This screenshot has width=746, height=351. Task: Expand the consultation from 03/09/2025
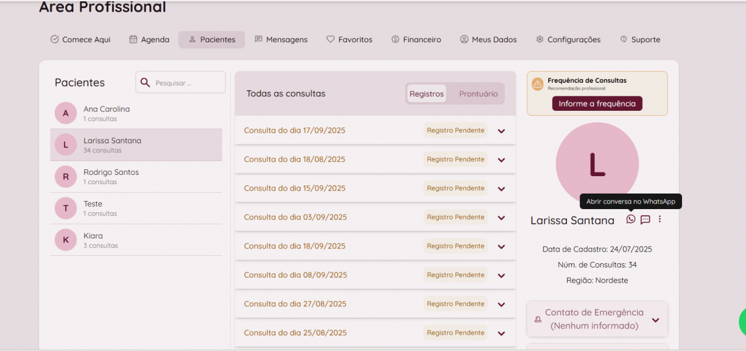[502, 217]
